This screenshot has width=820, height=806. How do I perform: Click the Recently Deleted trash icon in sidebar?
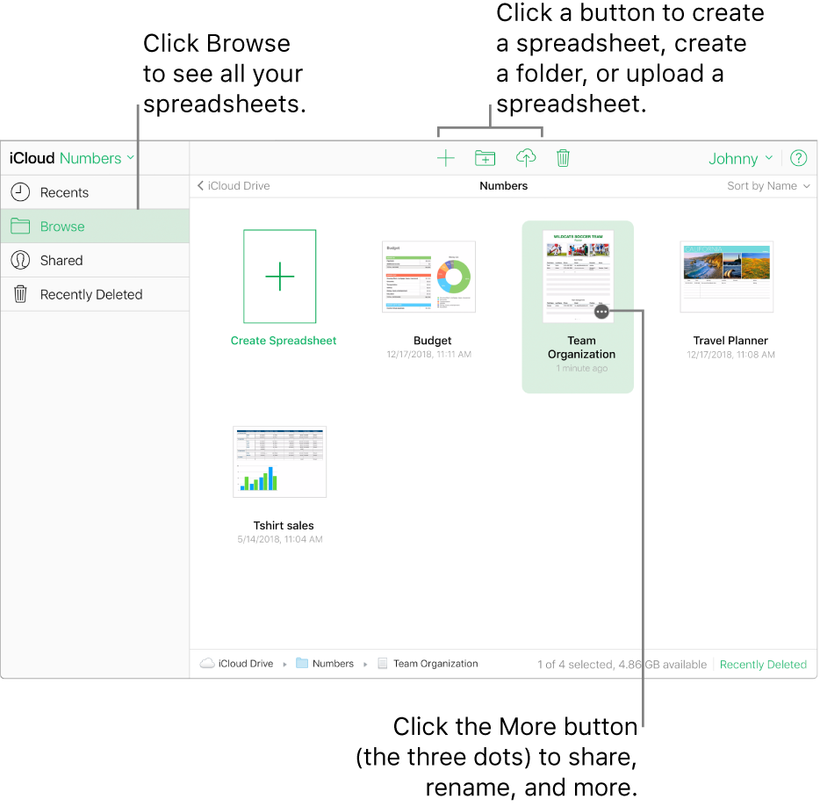(20, 294)
